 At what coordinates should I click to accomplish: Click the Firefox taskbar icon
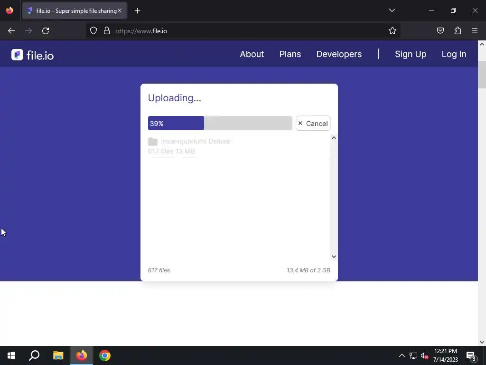(82, 355)
